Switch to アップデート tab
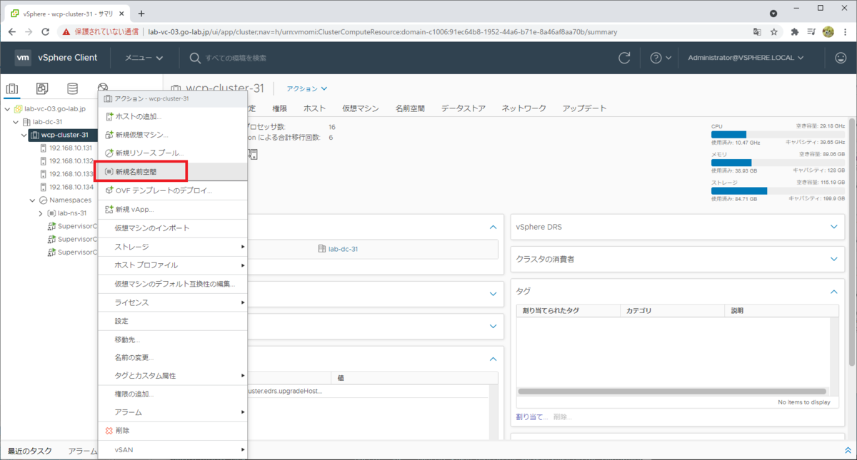Screen dimensions: 857x460 point(584,108)
